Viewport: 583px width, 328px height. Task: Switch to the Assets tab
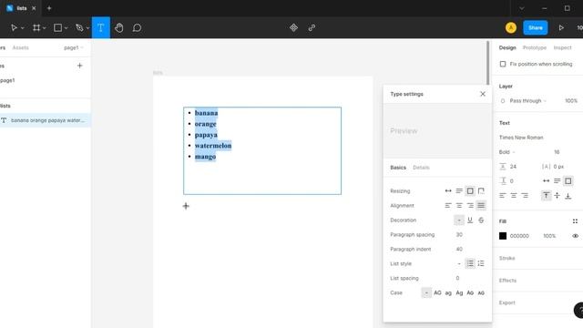click(20, 48)
